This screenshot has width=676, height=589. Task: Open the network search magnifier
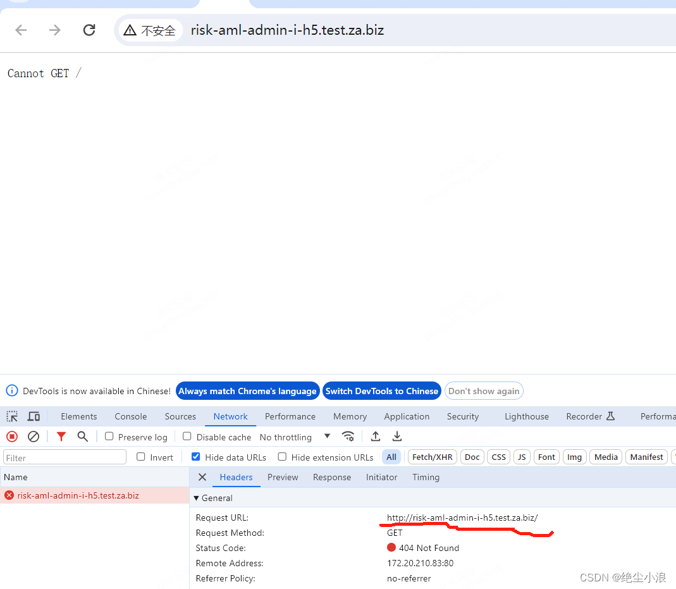pyautogui.click(x=82, y=437)
